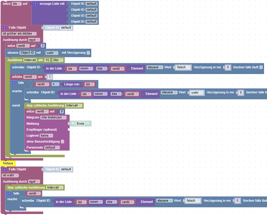Image resolution: width=267 pixels, height=216 pixels.
Task: Edit 'Verzögerung in ms' value in the 'wahr' write block
Action: click(240, 92)
